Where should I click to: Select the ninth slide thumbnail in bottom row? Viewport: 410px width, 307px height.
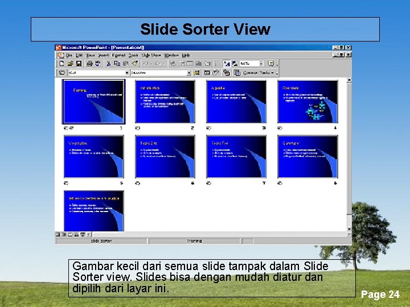pos(93,211)
